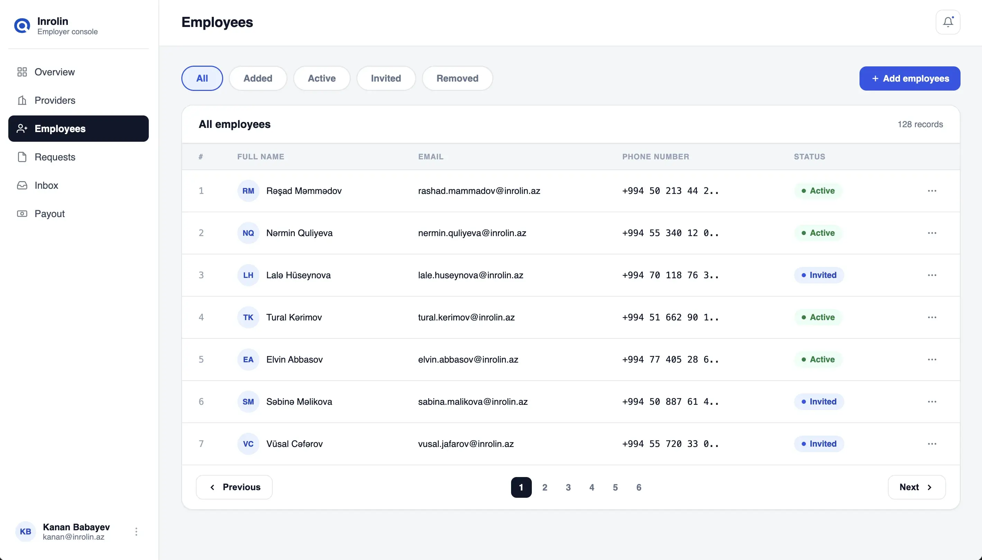The height and width of the screenshot is (560, 982).
Task: Click the Providers building icon
Action: coord(22,100)
